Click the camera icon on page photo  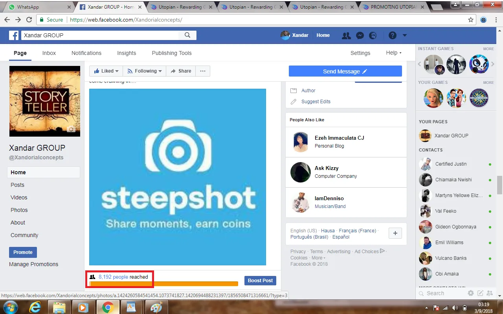[71, 129]
